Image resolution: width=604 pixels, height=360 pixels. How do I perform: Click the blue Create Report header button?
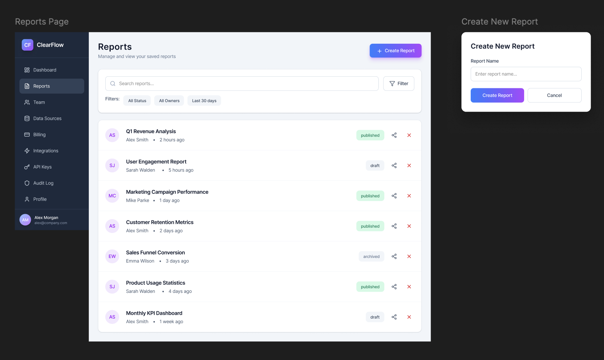point(395,51)
